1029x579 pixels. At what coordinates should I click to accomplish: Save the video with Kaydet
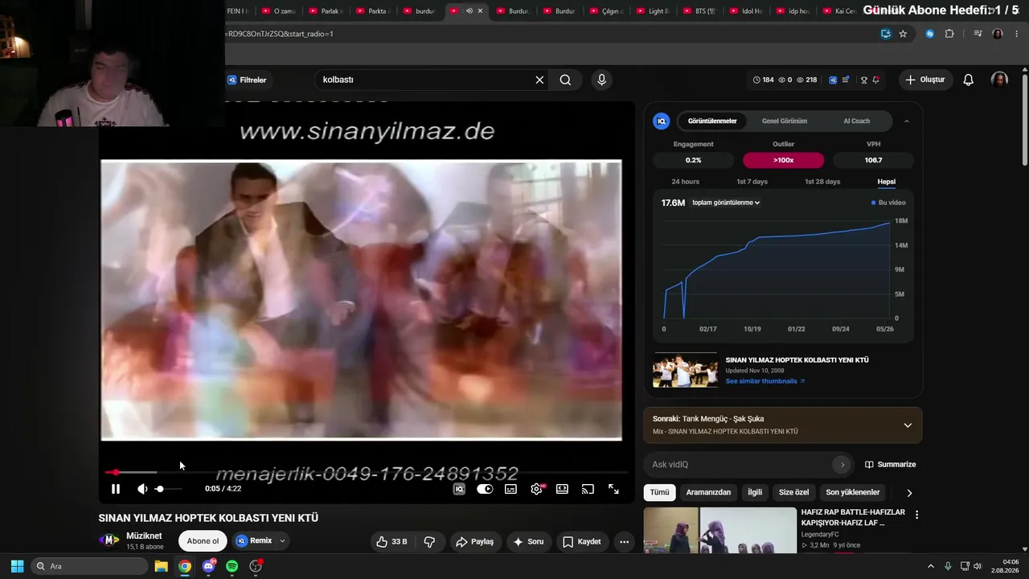click(x=581, y=542)
